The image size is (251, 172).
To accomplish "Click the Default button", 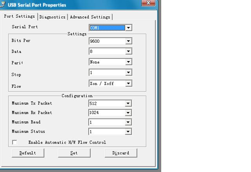I will 28,153.
